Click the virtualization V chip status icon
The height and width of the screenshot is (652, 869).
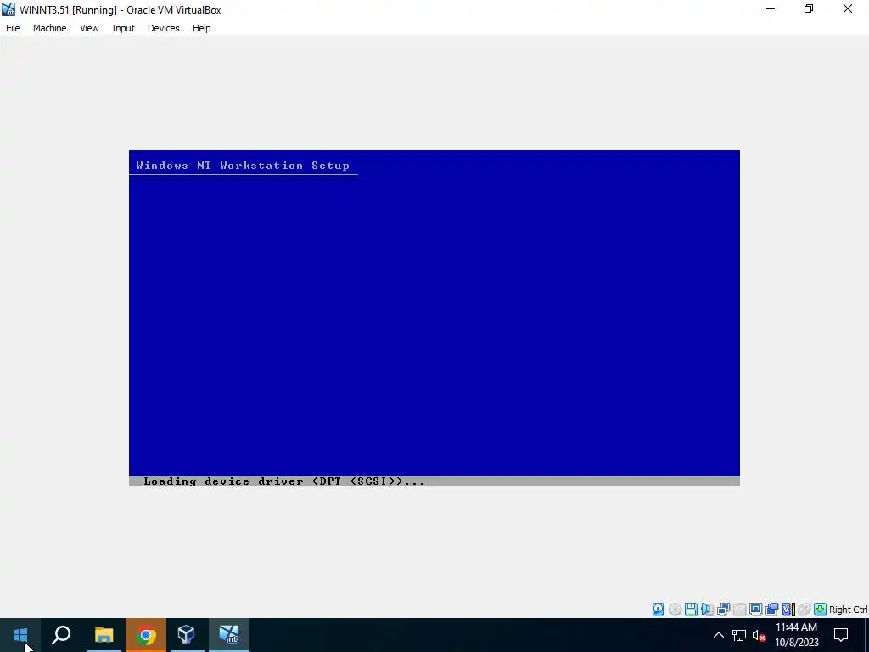pos(788,610)
